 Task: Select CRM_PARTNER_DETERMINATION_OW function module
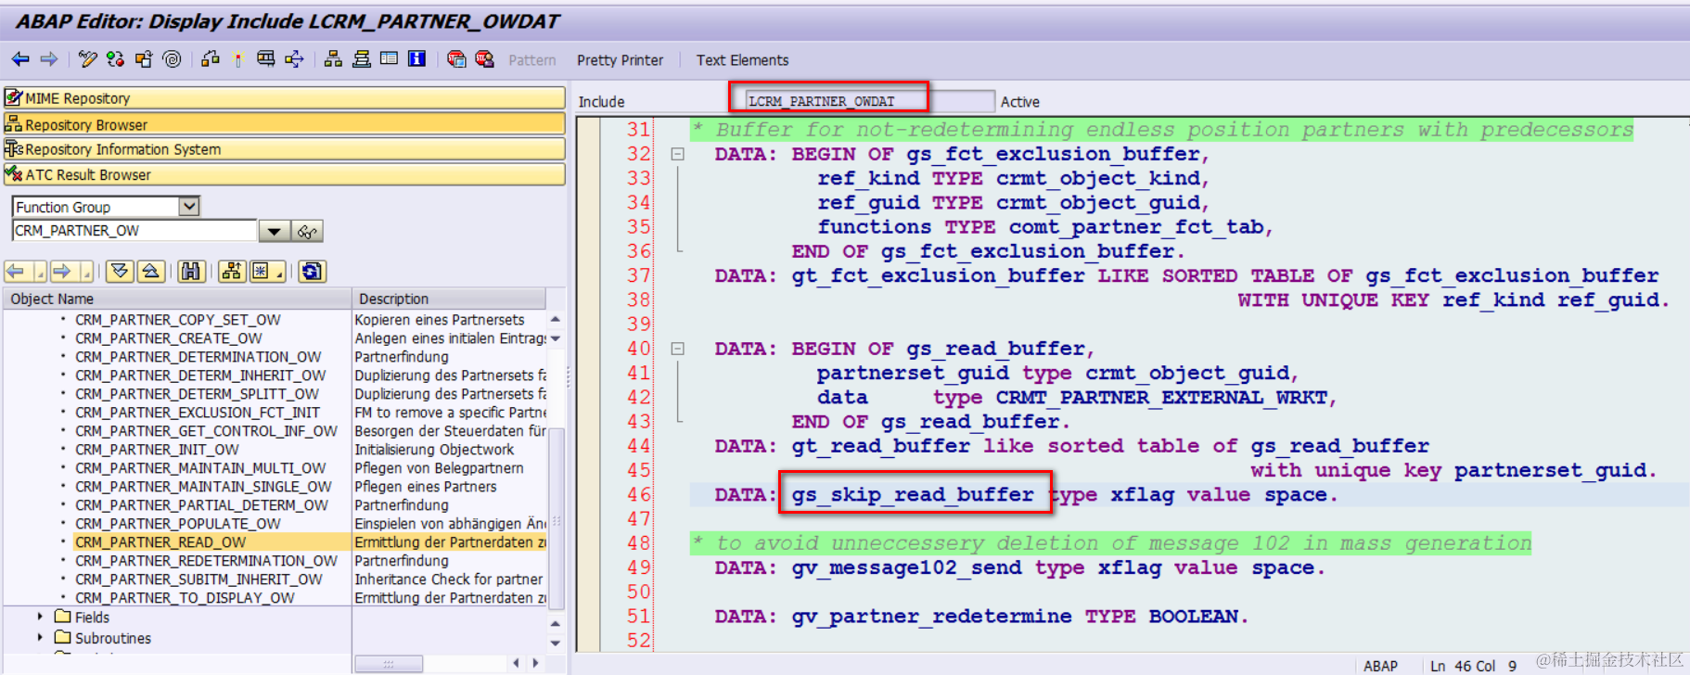(x=198, y=357)
